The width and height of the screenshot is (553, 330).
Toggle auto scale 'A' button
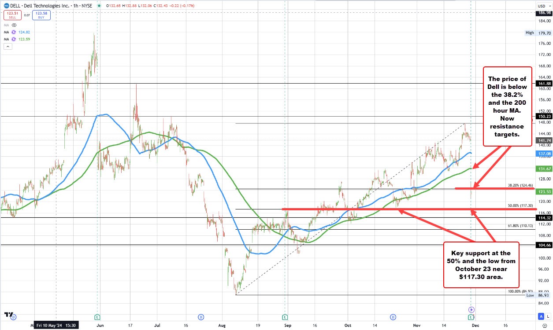[x=541, y=316]
